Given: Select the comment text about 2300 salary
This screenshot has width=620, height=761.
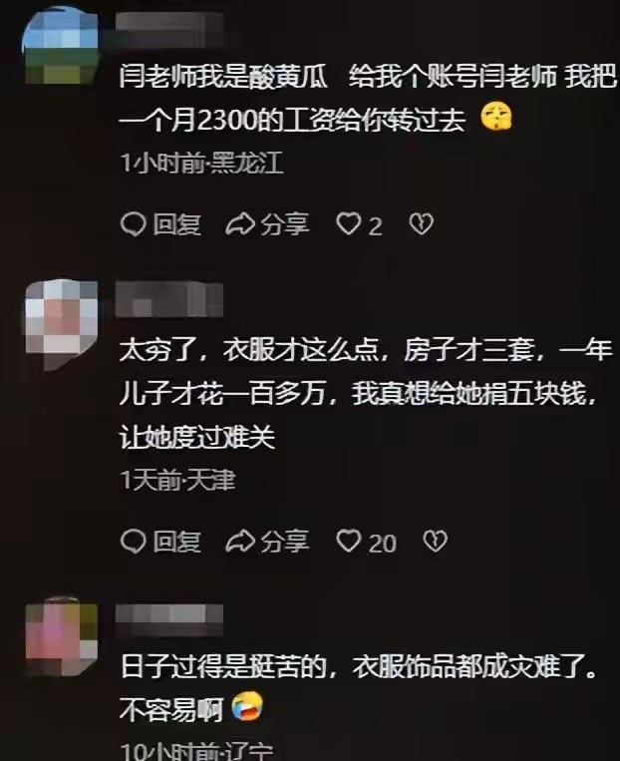Looking at the screenshot, I should pyautogui.click(x=368, y=98).
